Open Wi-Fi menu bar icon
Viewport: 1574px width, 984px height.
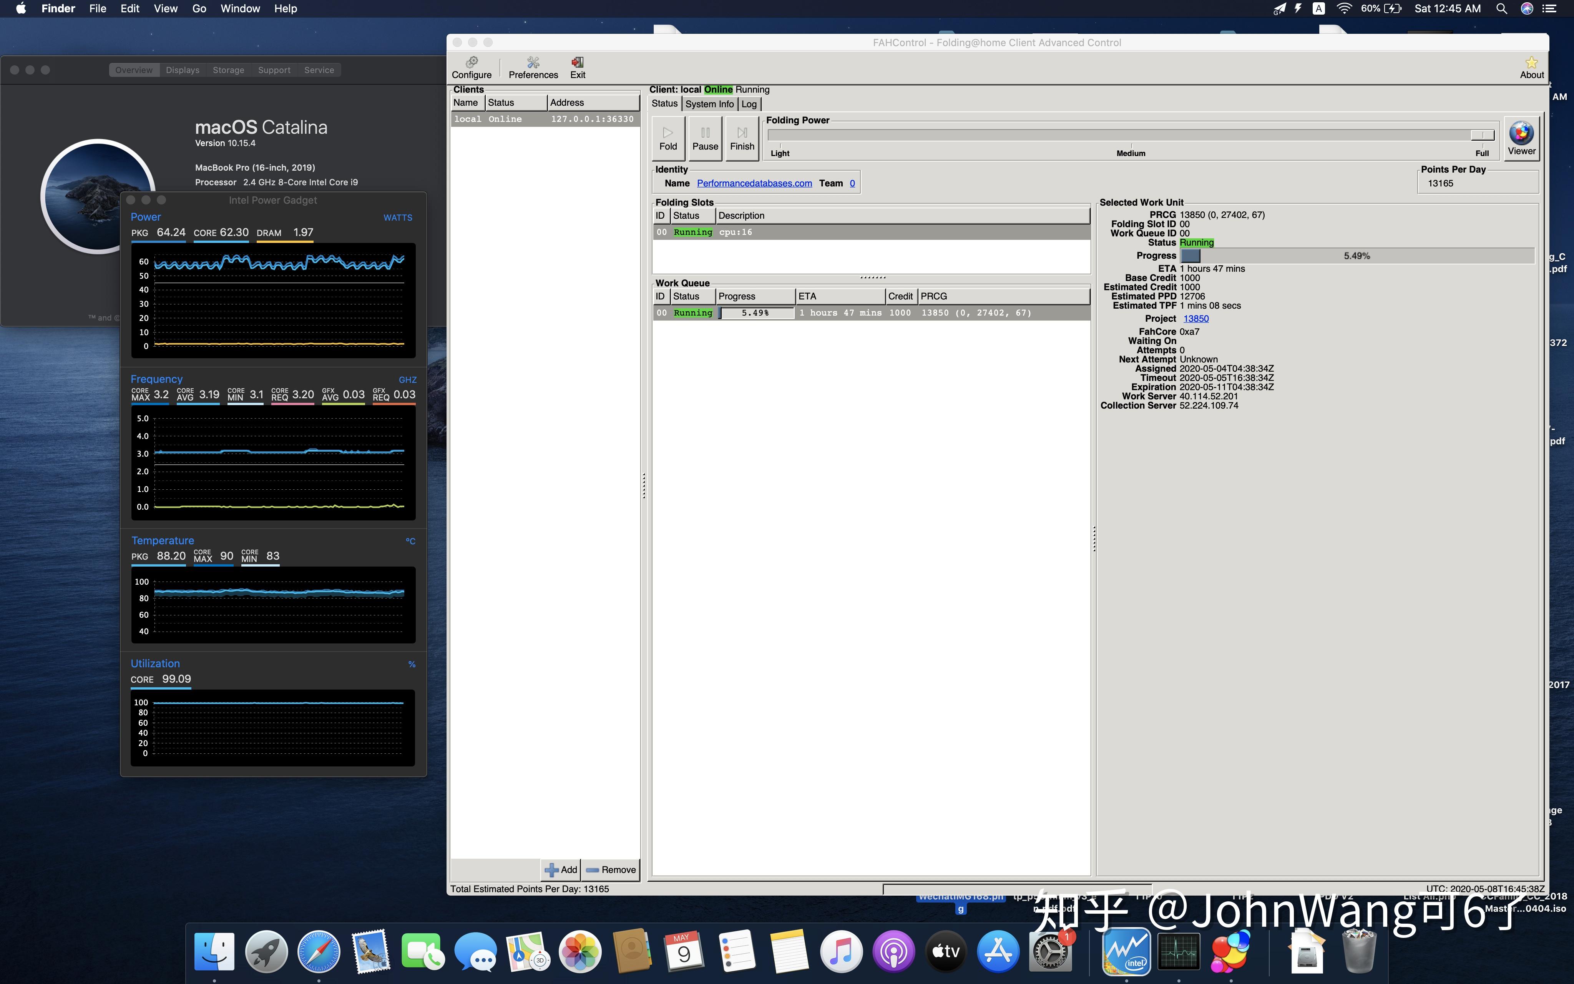[1344, 8]
